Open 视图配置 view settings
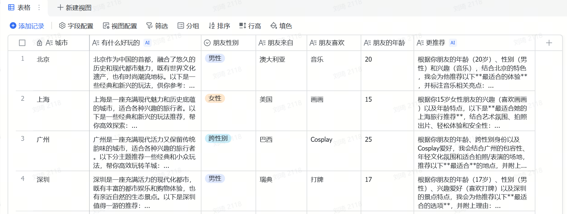 pyautogui.click(x=120, y=26)
